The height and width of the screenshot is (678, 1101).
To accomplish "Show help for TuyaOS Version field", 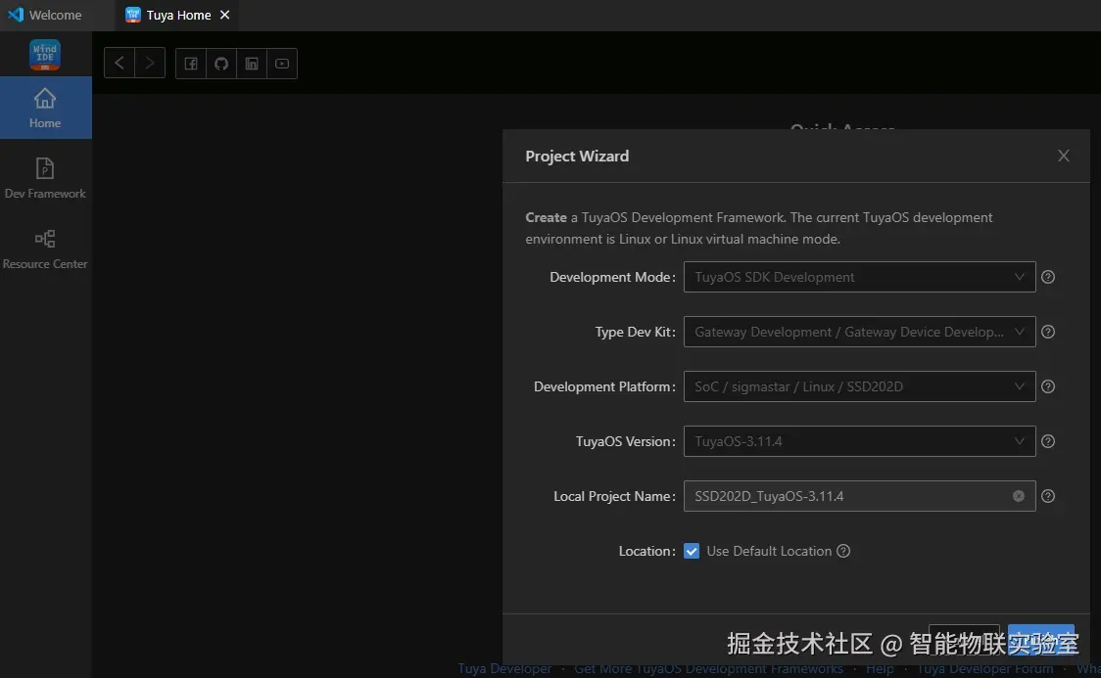I will [x=1048, y=441].
